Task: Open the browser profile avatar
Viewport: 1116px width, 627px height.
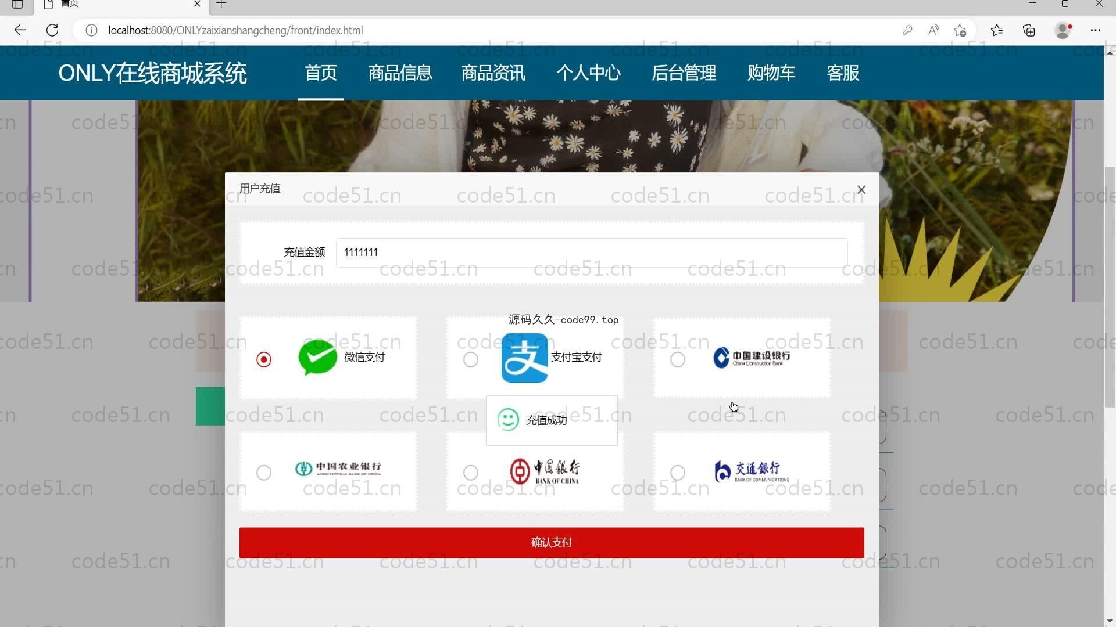Action: 1063,30
